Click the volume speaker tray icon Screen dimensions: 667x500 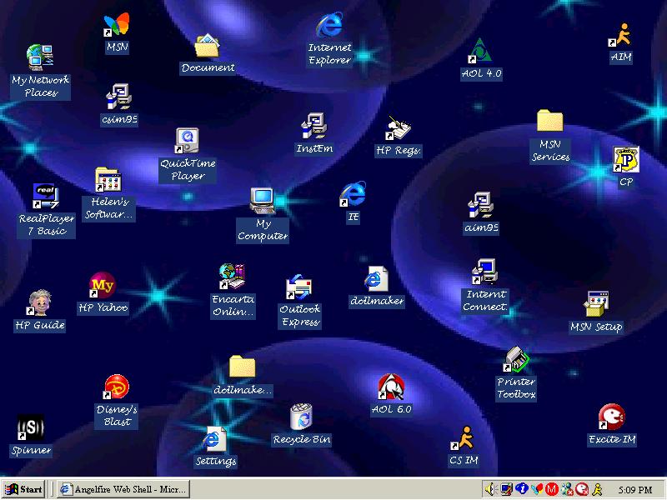490,489
